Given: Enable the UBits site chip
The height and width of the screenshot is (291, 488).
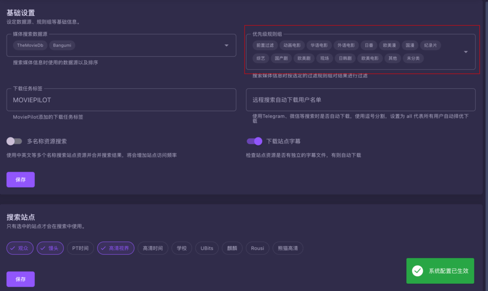Looking at the screenshot, I should pyautogui.click(x=207, y=248).
